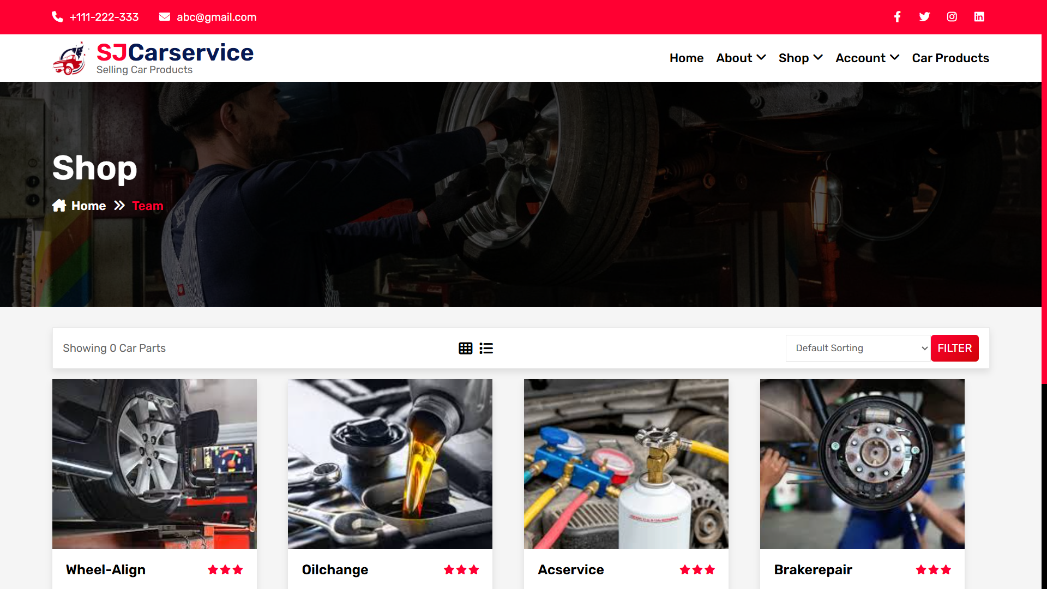Go to Home in navigation bar

pos(686,58)
